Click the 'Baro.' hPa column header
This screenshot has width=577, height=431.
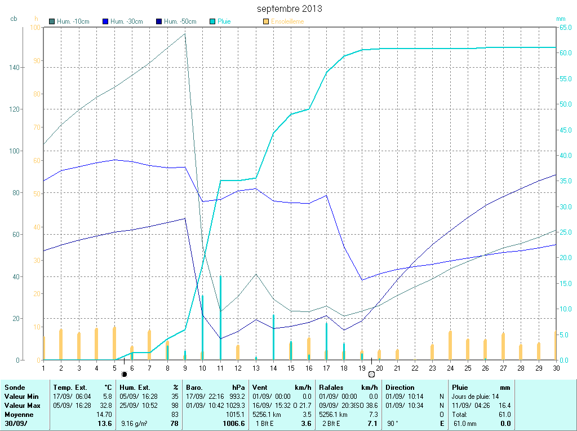195,388
